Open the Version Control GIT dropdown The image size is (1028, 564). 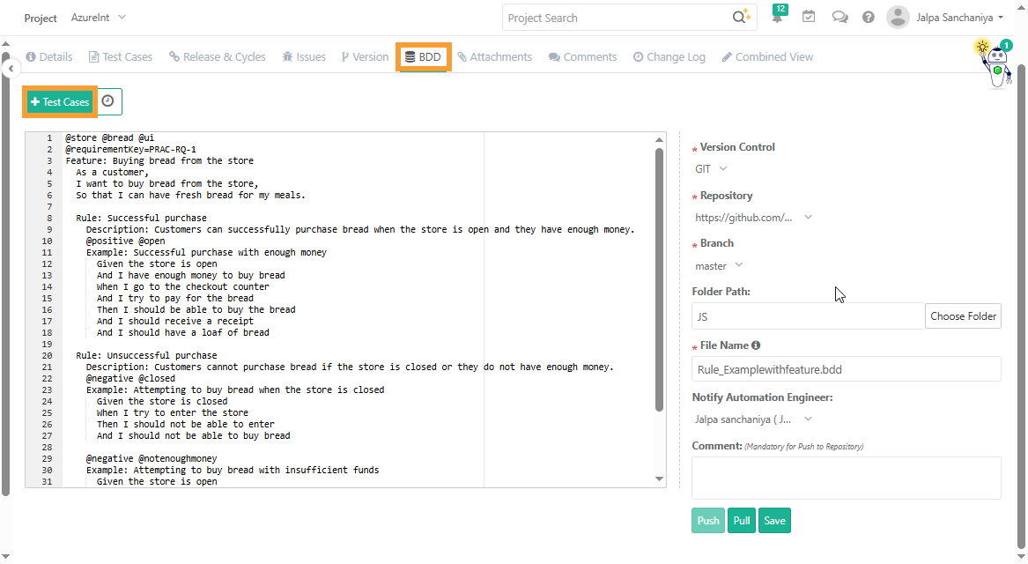pos(710,168)
